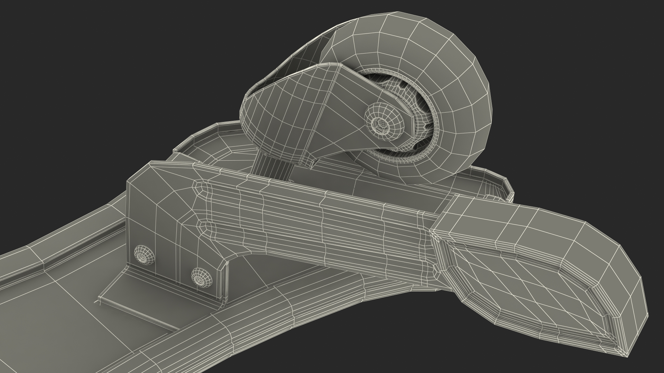The width and height of the screenshot is (664, 373).
Task: Click the empty dark background area
Action: pos(104,69)
